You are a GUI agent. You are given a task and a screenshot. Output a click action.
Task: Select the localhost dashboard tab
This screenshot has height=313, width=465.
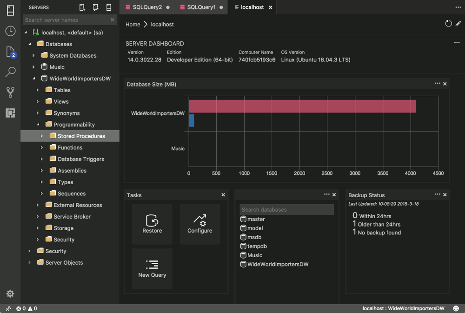point(252,7)
